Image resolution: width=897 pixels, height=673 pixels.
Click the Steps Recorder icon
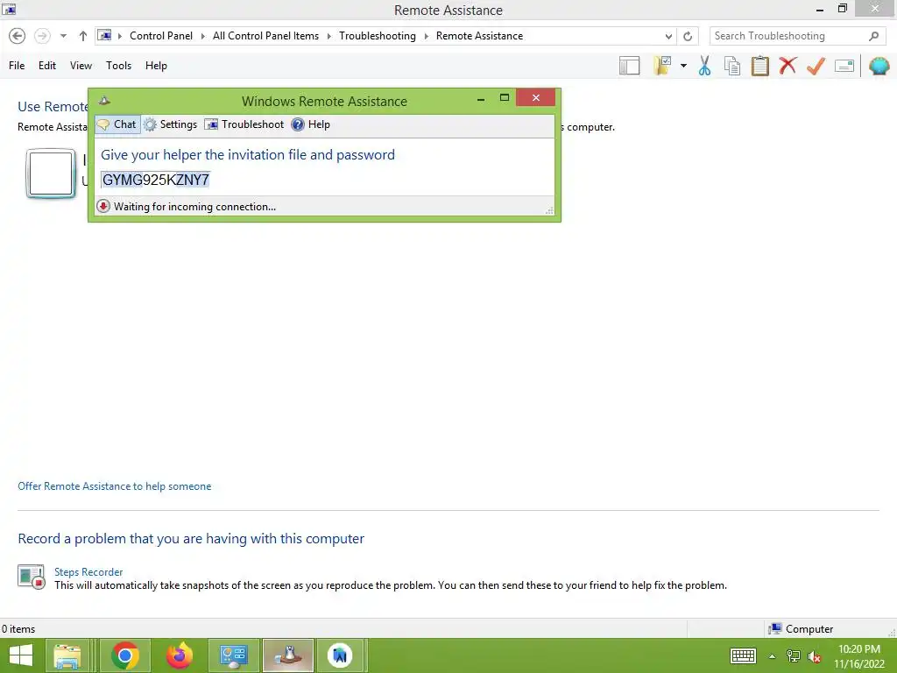(31, 577)
